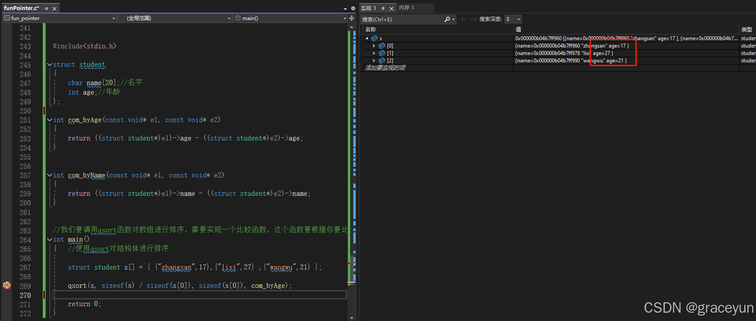Click line number 269 in the gutter
The image size is (756, 321).
[x=25, y=286]
